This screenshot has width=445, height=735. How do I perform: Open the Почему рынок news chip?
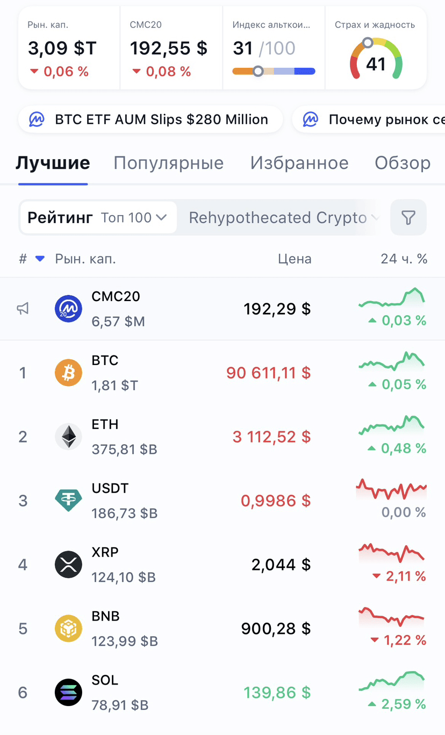(x=376, y=119)
